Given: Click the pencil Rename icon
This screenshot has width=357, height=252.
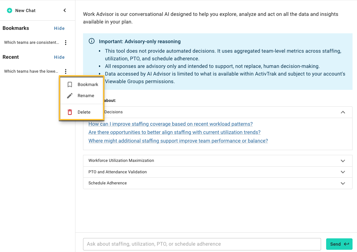Looking at the screenshot, I should tap(70, 96).
